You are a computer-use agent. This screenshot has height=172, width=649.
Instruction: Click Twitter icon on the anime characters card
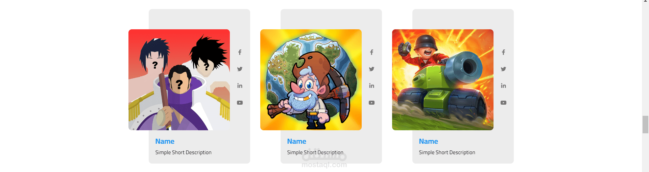coord(240,69)
